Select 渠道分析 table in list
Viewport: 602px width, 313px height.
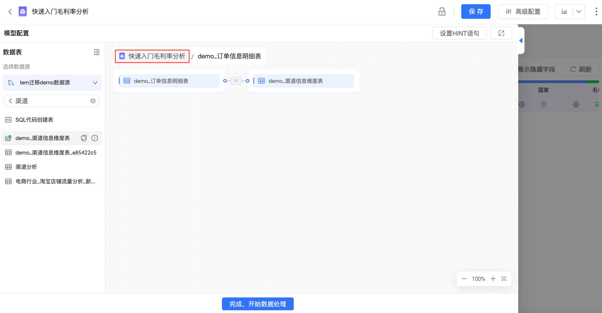tap(26, 167)
